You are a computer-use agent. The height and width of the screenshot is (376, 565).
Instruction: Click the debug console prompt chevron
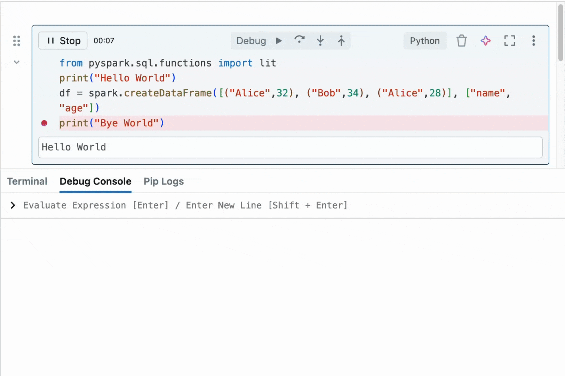point(13,205)
